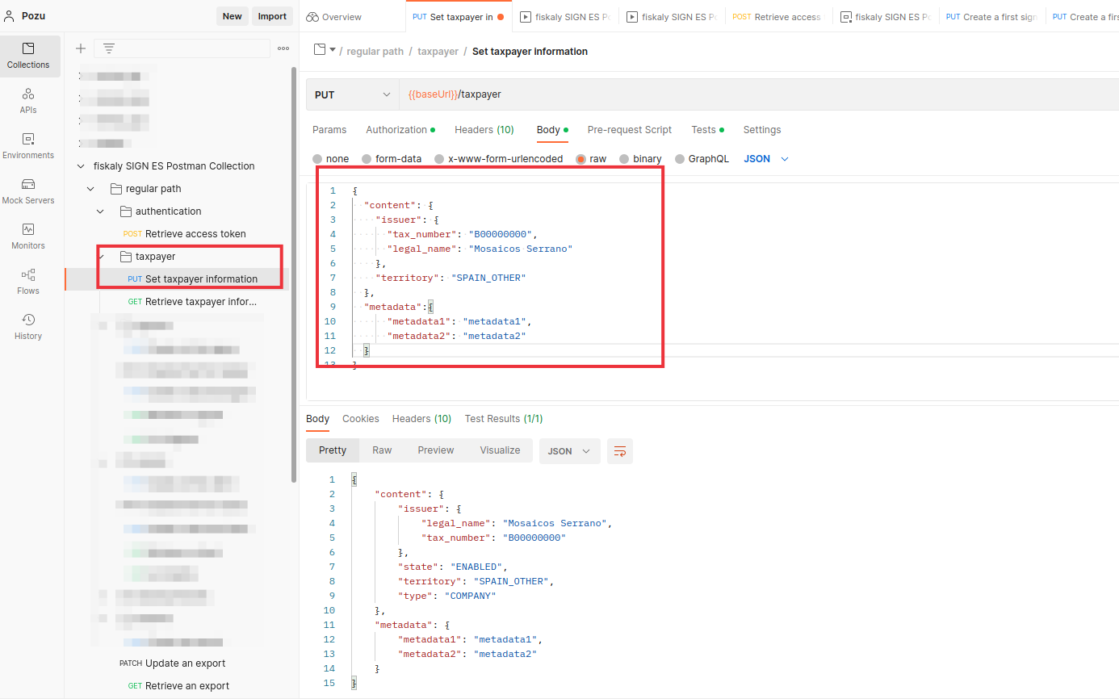The width and height of the screenshot is (1119, 699).
Task: Select the binary body option
Action: (x=624, y=159)
